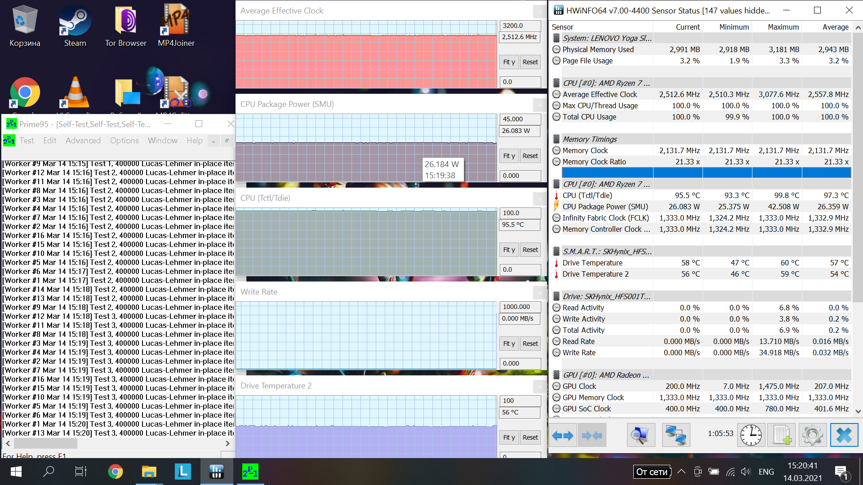Viewport: 863px width, 485px height.
Task: Click the GPU [#0]: AMD Radeon header
Action: [x=701, y=375]
